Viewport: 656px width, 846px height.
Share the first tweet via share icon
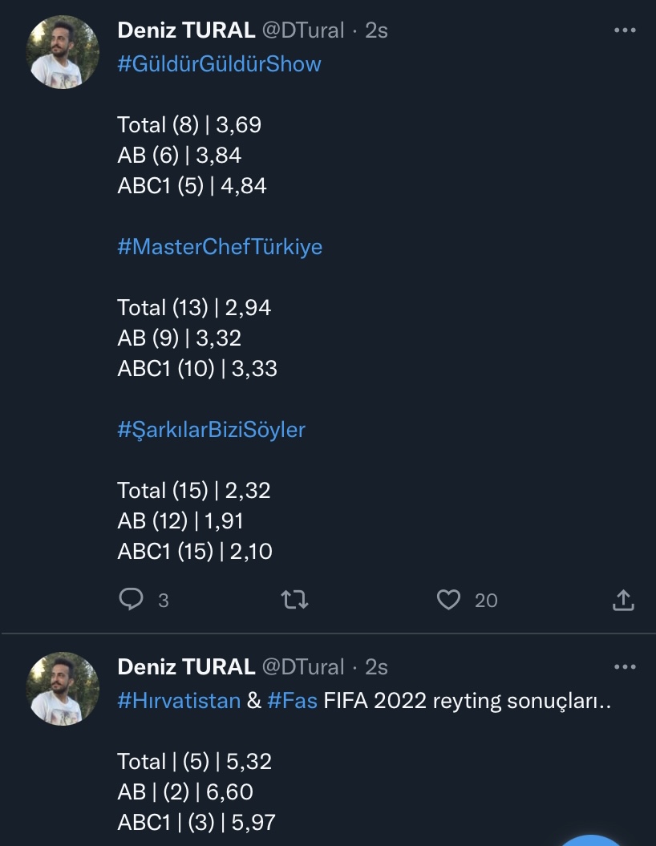pyautogui.click(x=623, y=600)
